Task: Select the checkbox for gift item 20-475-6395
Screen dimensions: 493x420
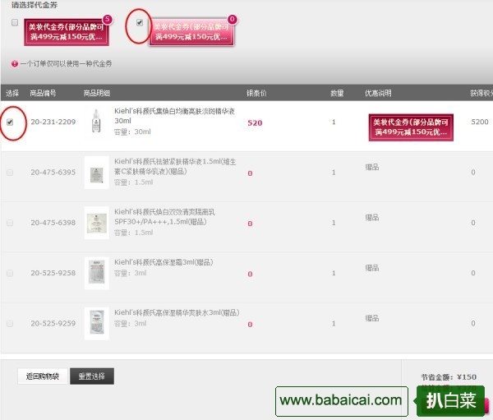Action: [10, 173]
